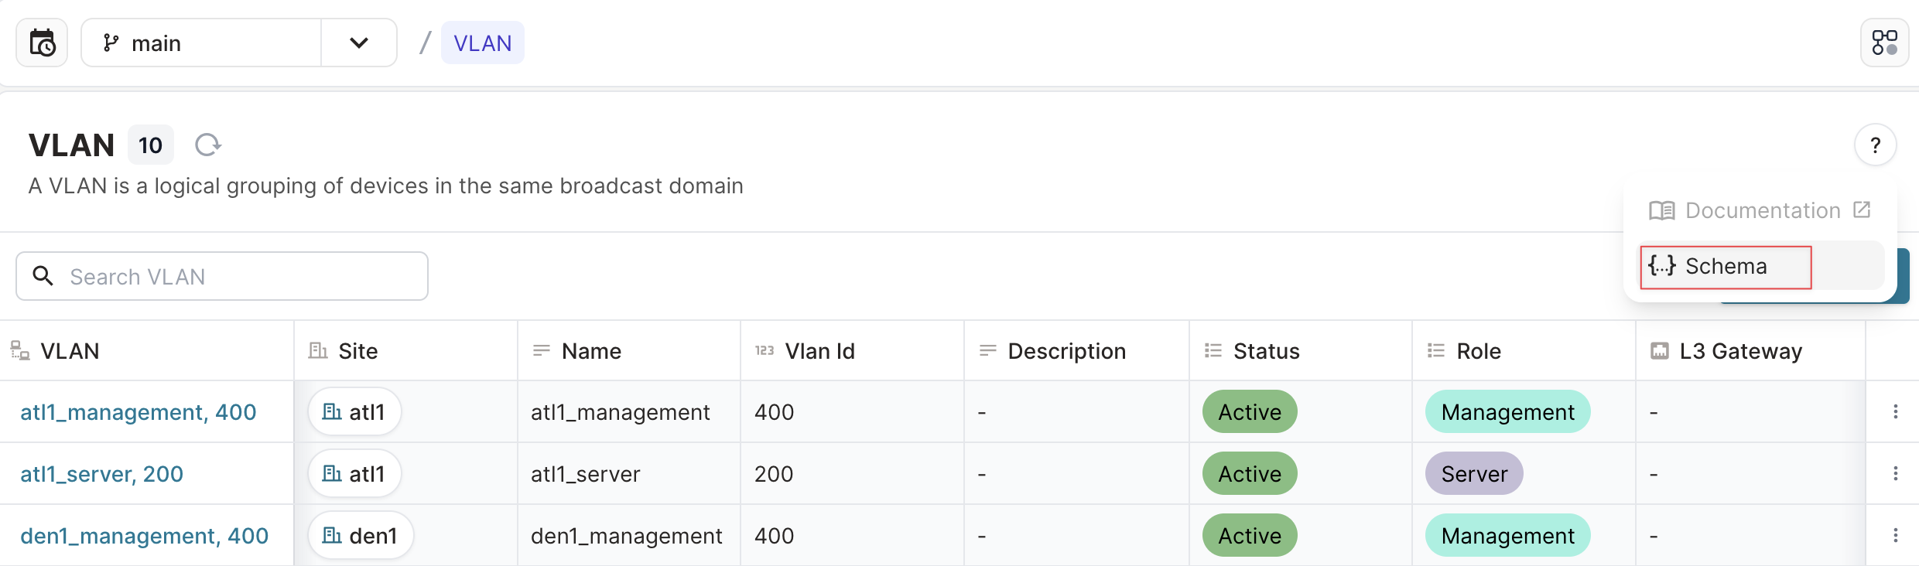
Task: Open the question mark help button
Action: (1875, 145)
